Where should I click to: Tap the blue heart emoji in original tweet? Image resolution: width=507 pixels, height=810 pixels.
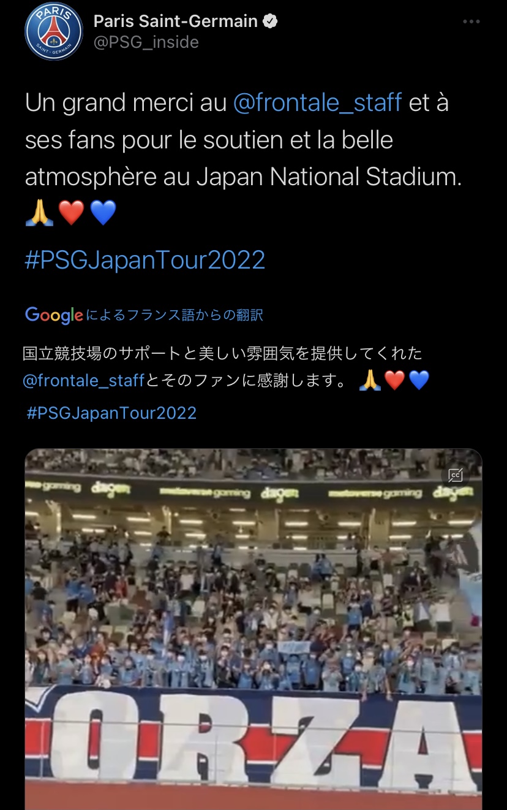[103, 213]
